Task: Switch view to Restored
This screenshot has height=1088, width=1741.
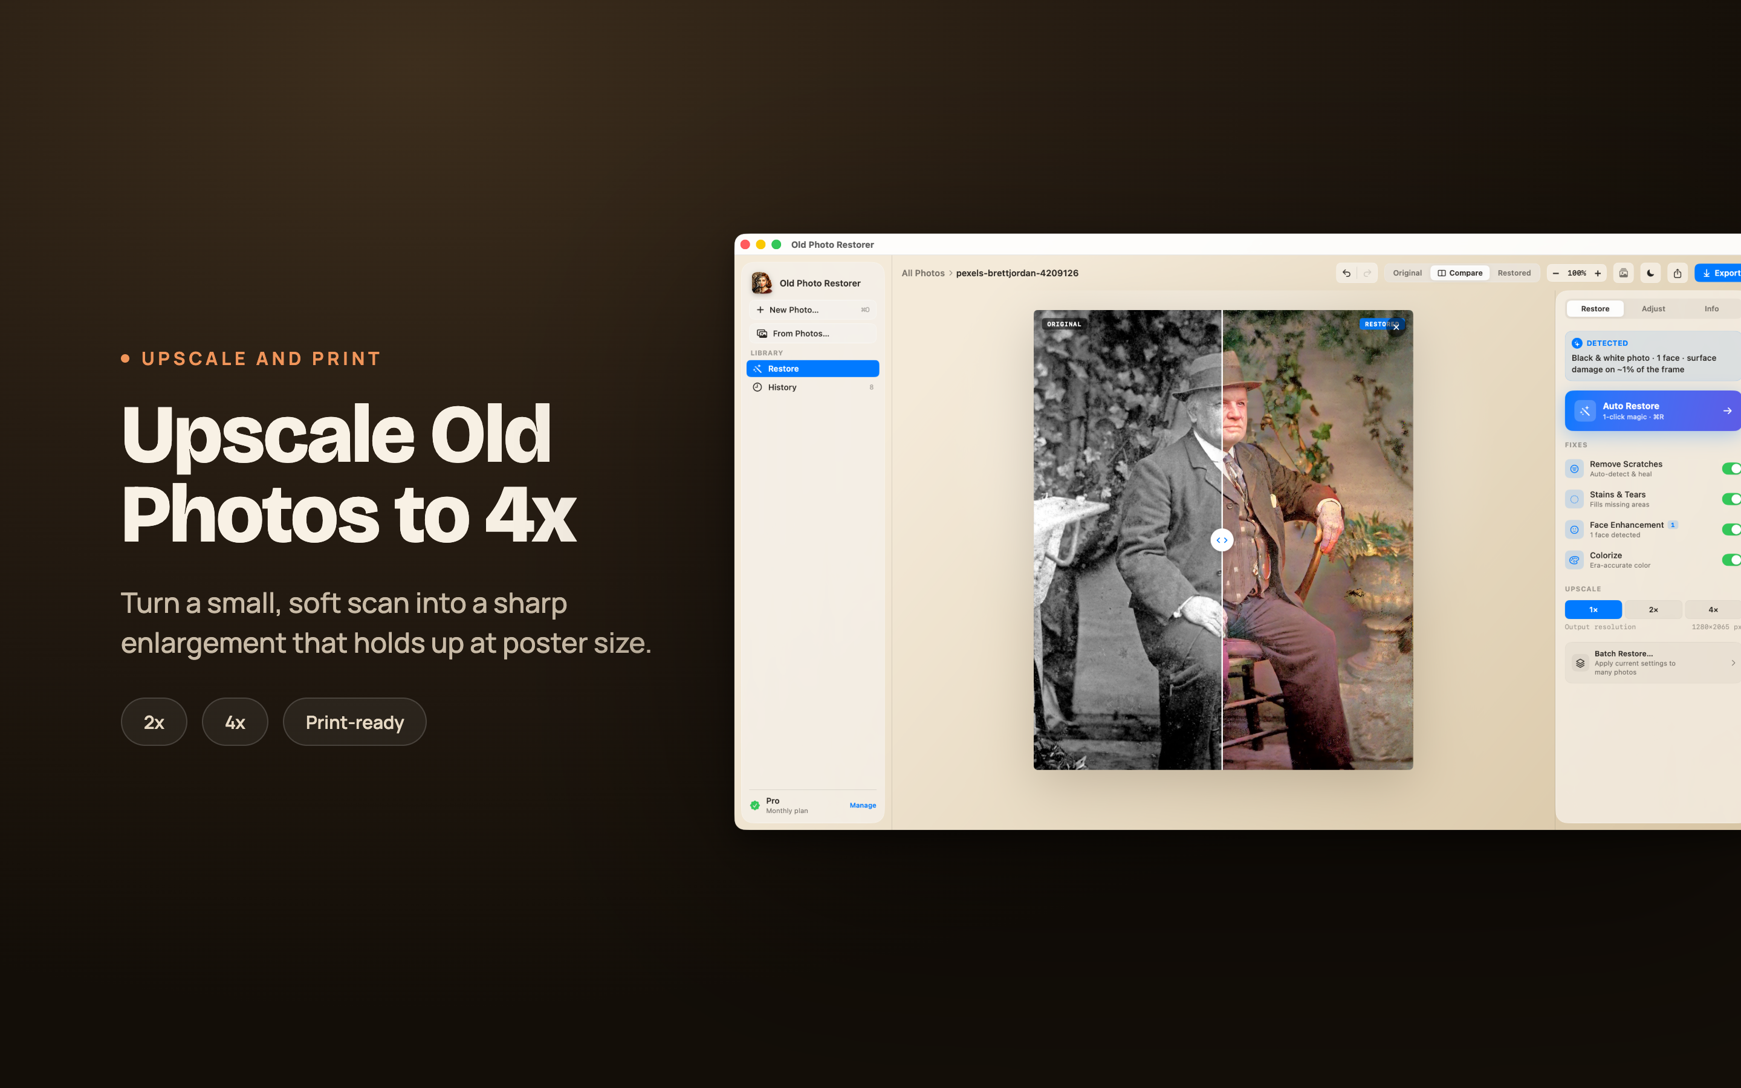Action: pyautogui.click(x=1514, y=273)
